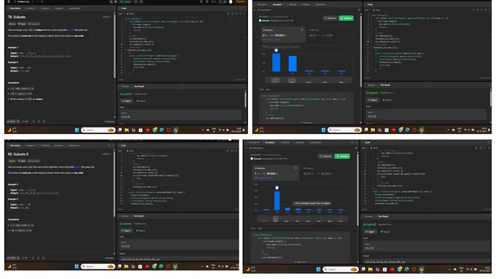The image size is (496, 279).
Task: Select Case 2 in the 90. Subsets II description test result
Action: pos(141,231)
